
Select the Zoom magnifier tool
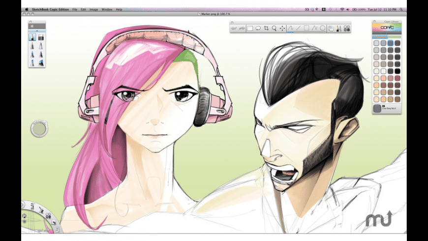click(x=274, y=29)
